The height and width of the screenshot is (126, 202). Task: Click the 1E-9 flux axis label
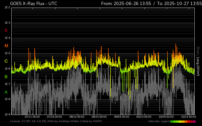[7, 114]
